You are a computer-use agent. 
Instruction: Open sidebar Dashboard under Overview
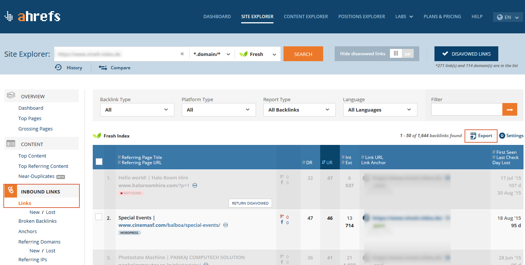pyautogui.click(x=31, y=108)
